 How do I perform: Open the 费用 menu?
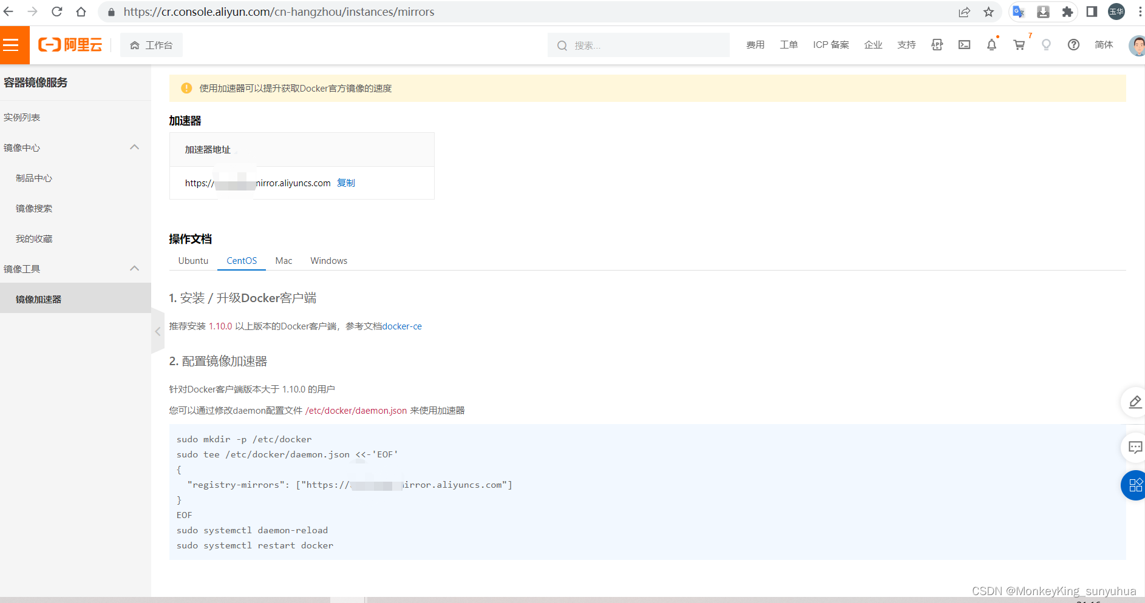coord(755,45)
